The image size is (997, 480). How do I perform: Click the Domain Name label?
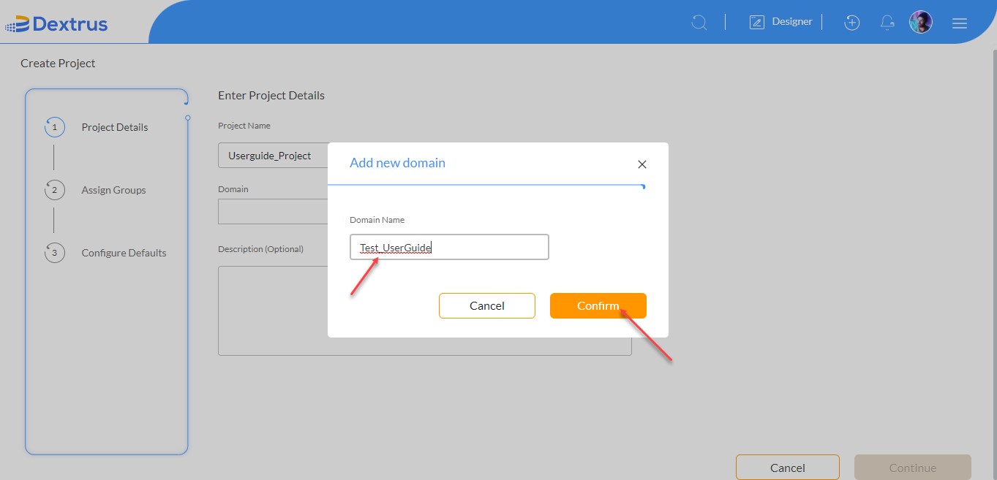coord(377,220)
